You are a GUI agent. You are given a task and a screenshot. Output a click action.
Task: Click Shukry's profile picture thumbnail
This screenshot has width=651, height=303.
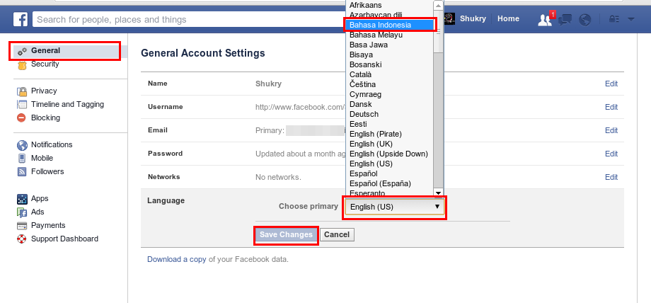pyautogui.click(x=449, y=18)
